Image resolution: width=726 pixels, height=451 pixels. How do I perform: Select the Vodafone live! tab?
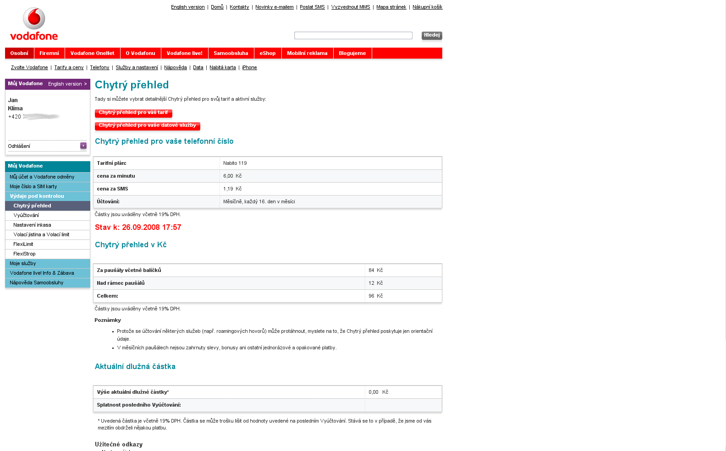point(185,53)
